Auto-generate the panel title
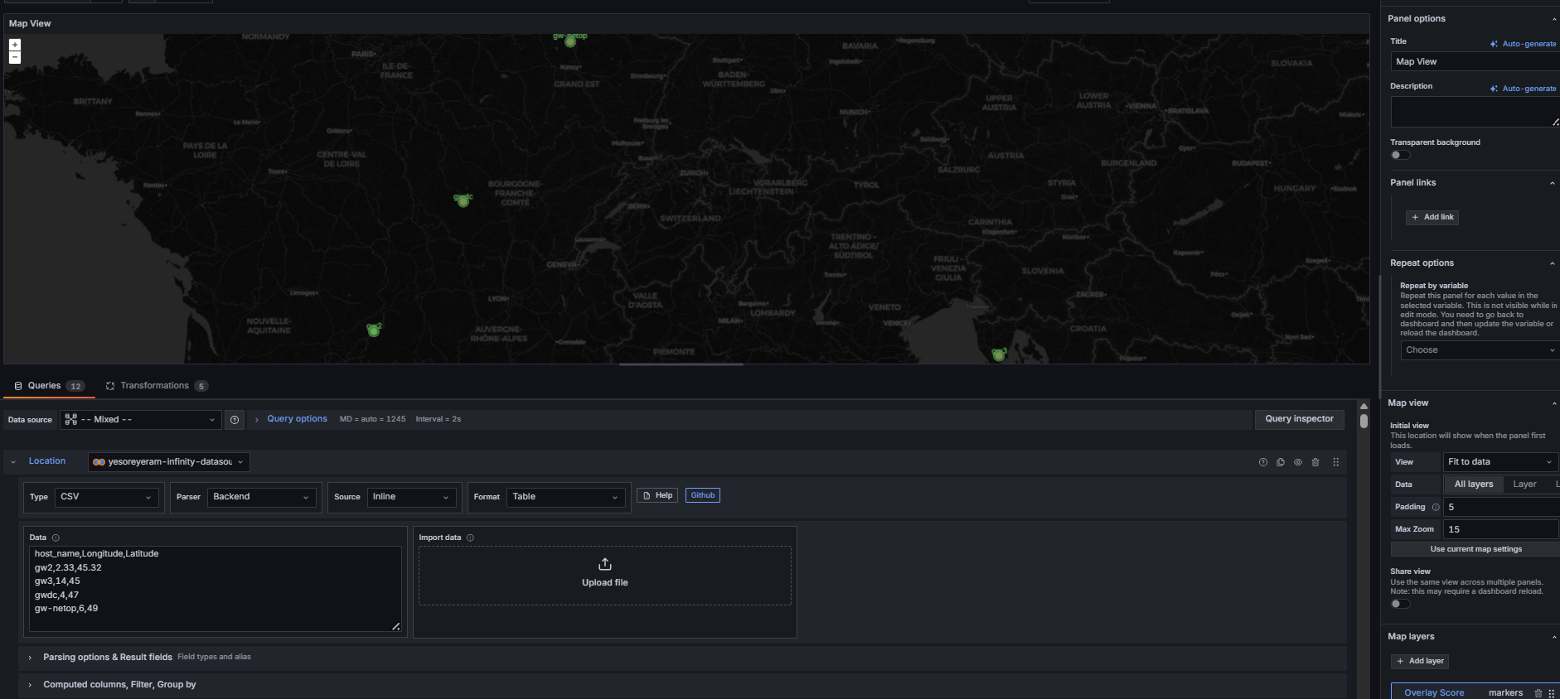Viewport: 1560px width, 699px height. point(1523,44)
